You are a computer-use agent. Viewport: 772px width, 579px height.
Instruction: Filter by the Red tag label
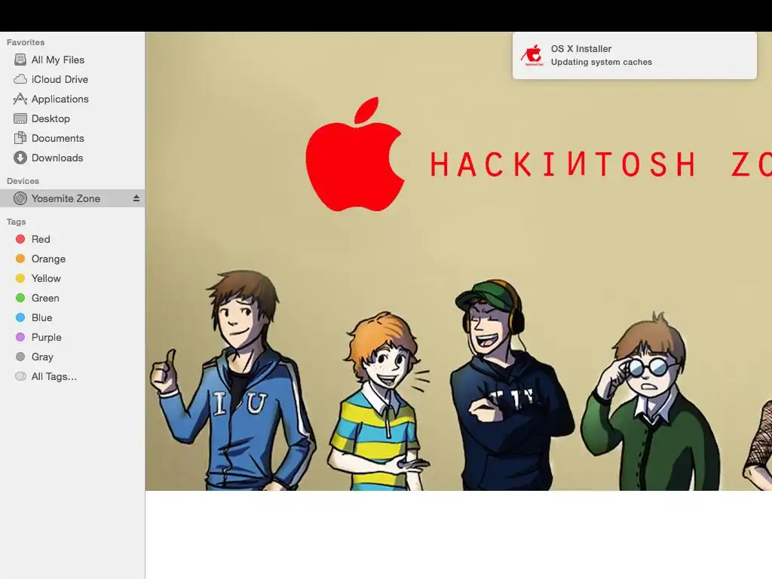(x=41, y=239)
